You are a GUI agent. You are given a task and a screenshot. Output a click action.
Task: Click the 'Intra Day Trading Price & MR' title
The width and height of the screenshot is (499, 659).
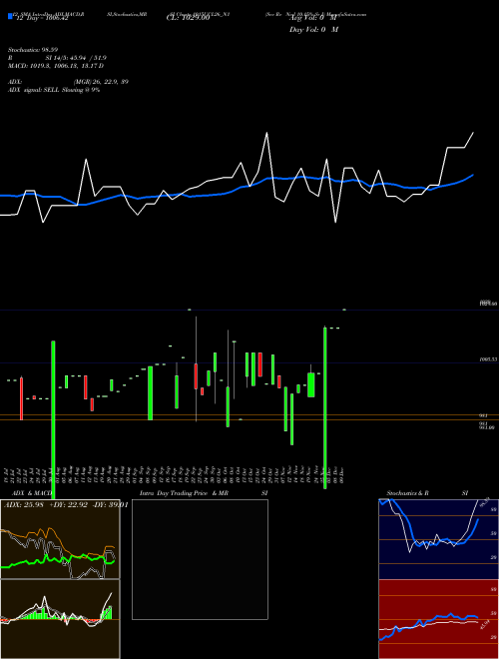click(x=184, y=493)
